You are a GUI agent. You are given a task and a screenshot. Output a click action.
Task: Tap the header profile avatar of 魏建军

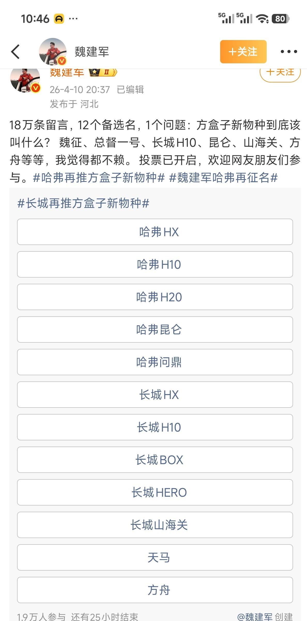point(53,51)
